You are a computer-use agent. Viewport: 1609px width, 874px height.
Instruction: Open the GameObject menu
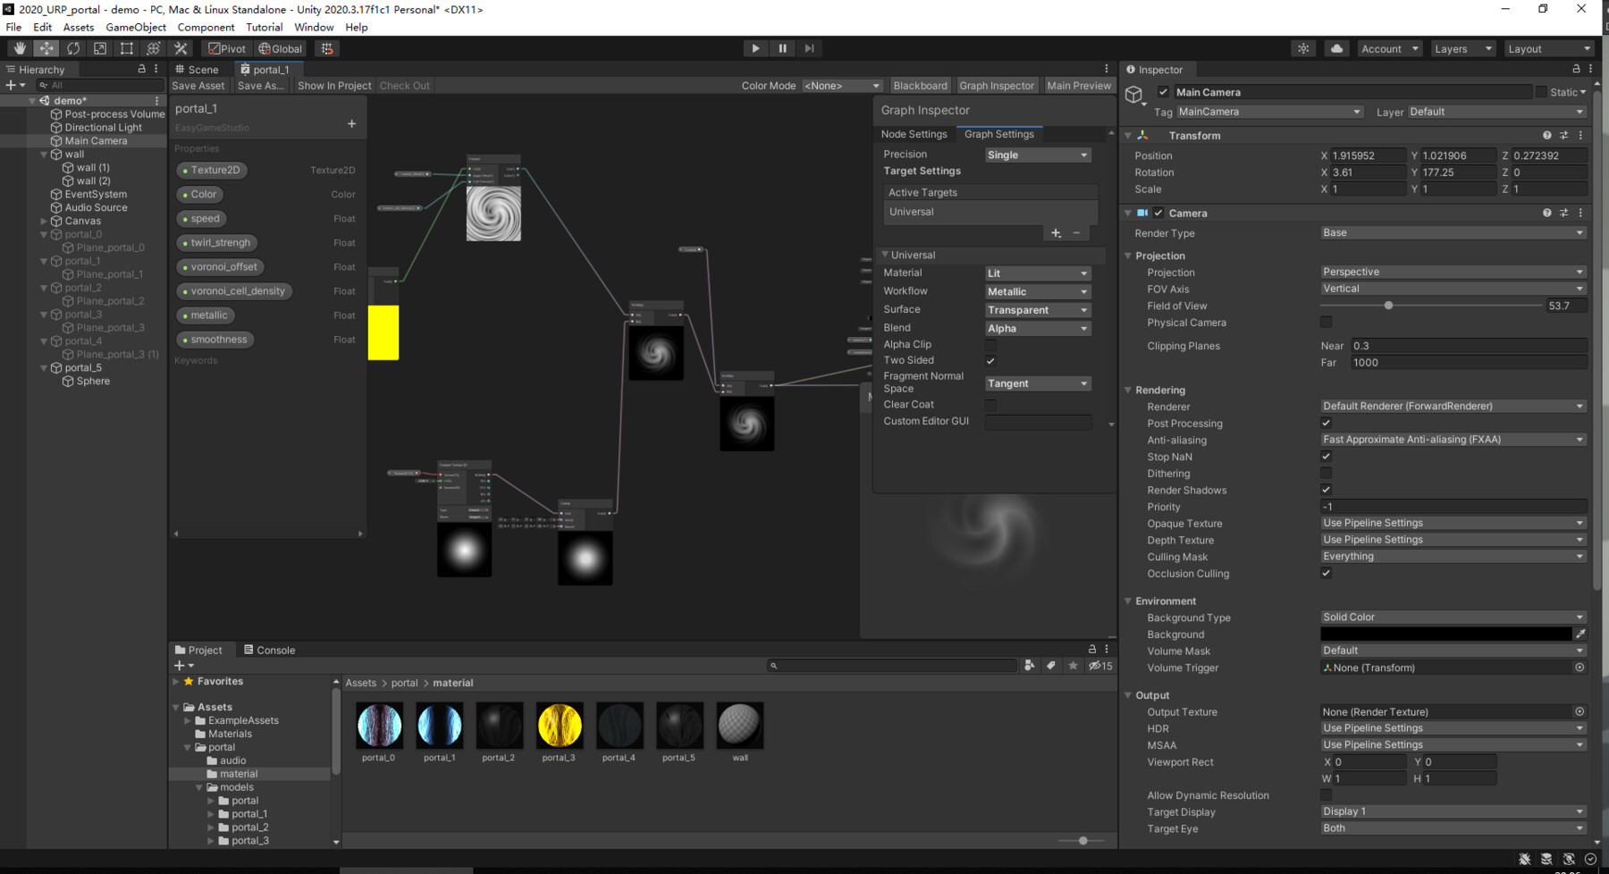pyautogui.click(x=135, y=27)
